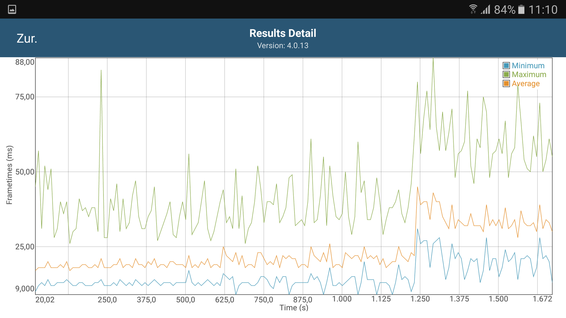Tap the Frametimes (ms) axis label

9,175
